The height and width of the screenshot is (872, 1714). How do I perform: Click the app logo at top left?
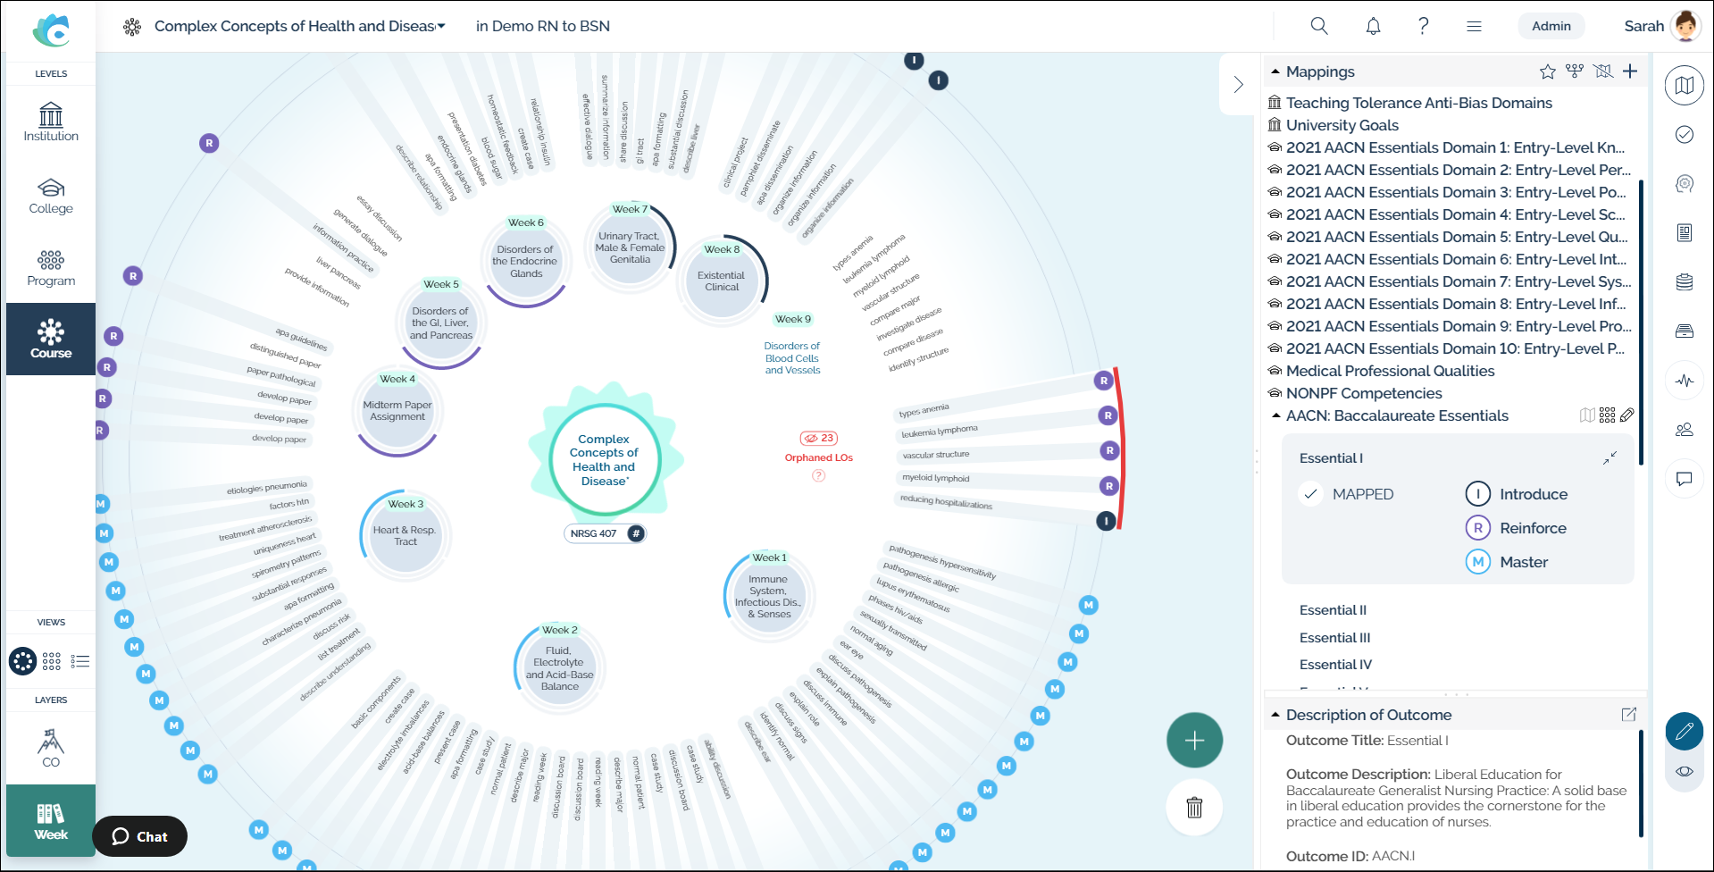tap(51, 30)
